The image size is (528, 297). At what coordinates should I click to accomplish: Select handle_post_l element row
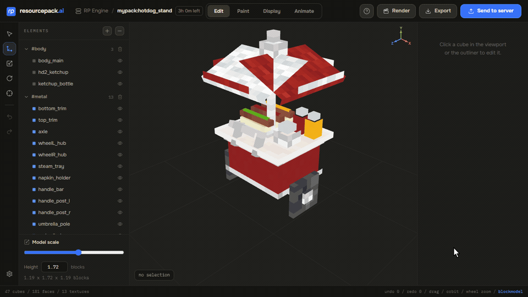pos(73,201)
